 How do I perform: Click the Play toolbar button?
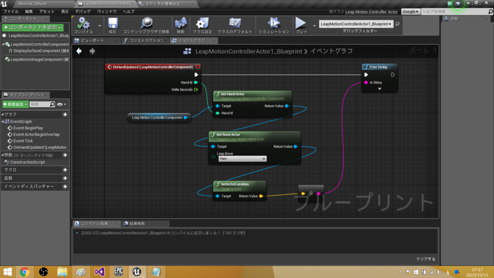click(301, 25)
